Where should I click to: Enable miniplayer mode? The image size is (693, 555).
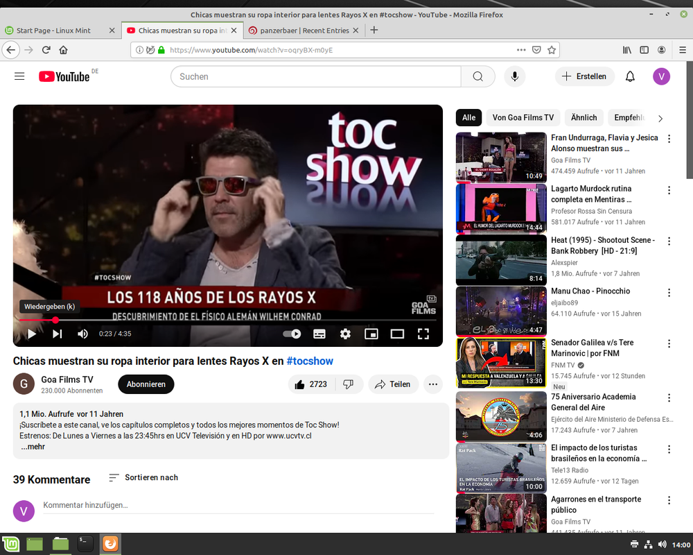coord(371,334)
